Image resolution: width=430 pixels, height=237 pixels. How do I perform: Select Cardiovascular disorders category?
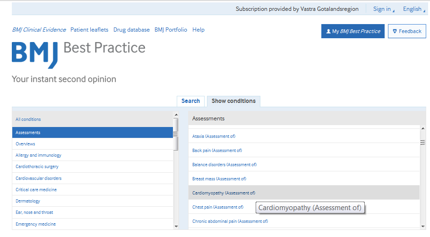pyautogui.click(x=93, y=178)
